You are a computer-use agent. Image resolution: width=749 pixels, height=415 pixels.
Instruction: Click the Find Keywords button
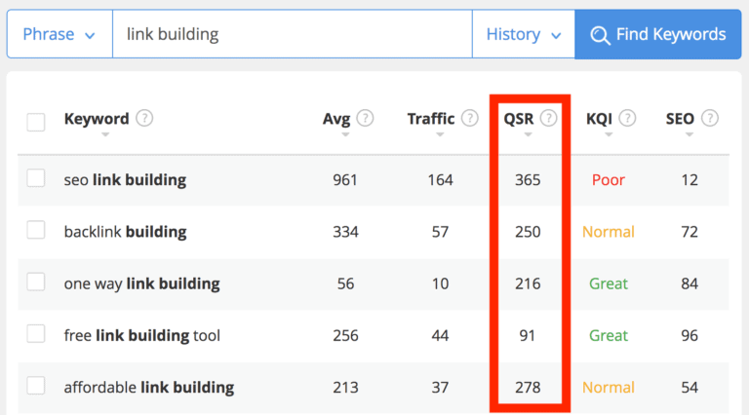point(658,34)
